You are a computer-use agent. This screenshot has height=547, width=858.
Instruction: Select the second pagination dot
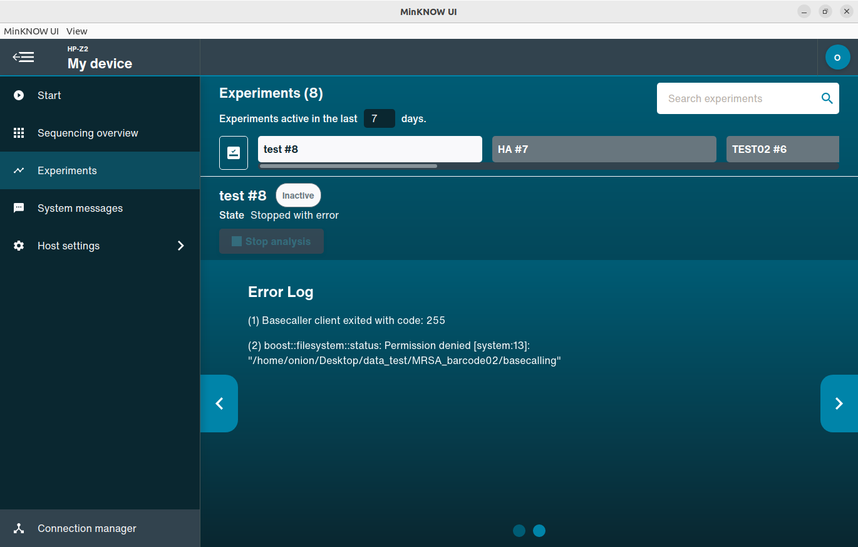(x=539, y=531)
